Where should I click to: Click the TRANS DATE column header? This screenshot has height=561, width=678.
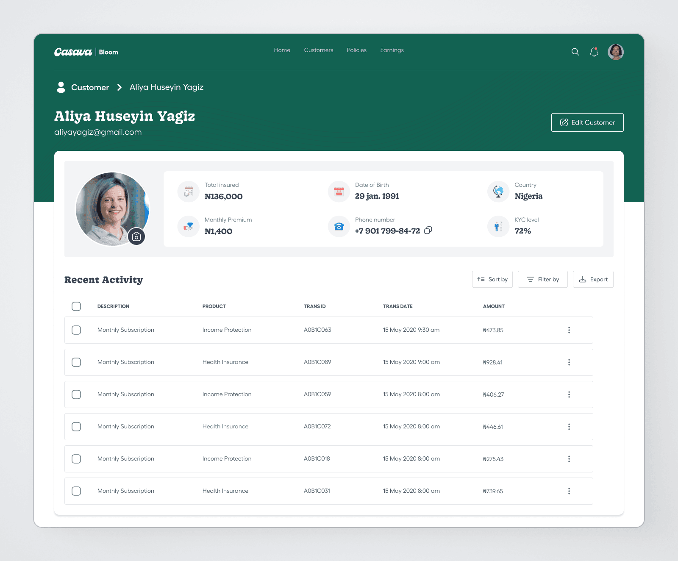[x=398, y=306]
